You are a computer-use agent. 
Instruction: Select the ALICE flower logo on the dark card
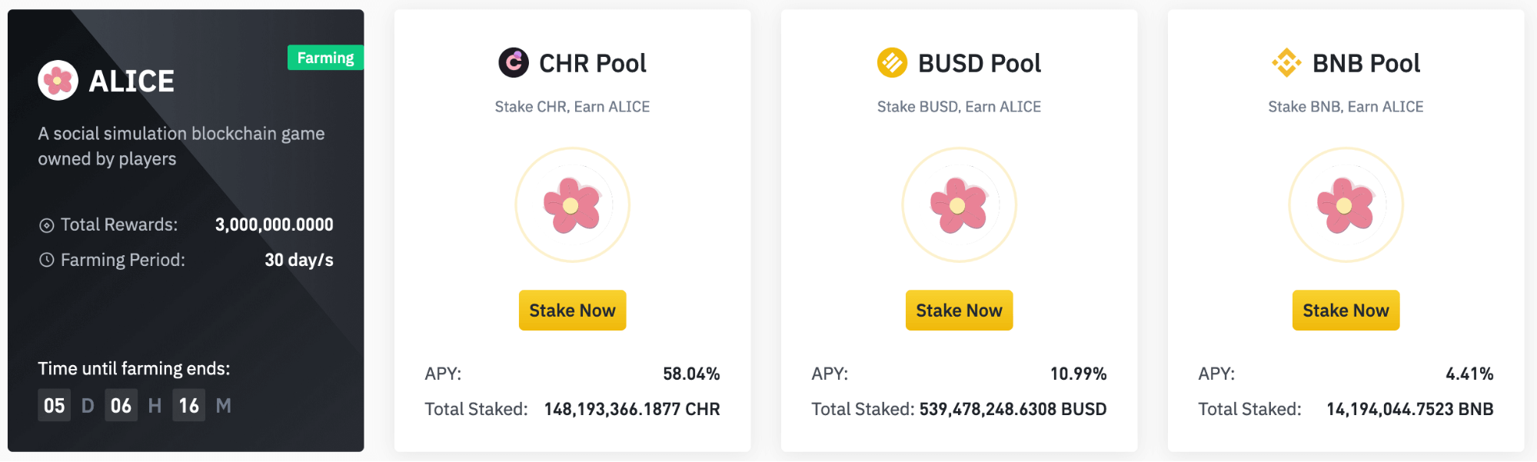pyautogui.click(x=57, y=80)
